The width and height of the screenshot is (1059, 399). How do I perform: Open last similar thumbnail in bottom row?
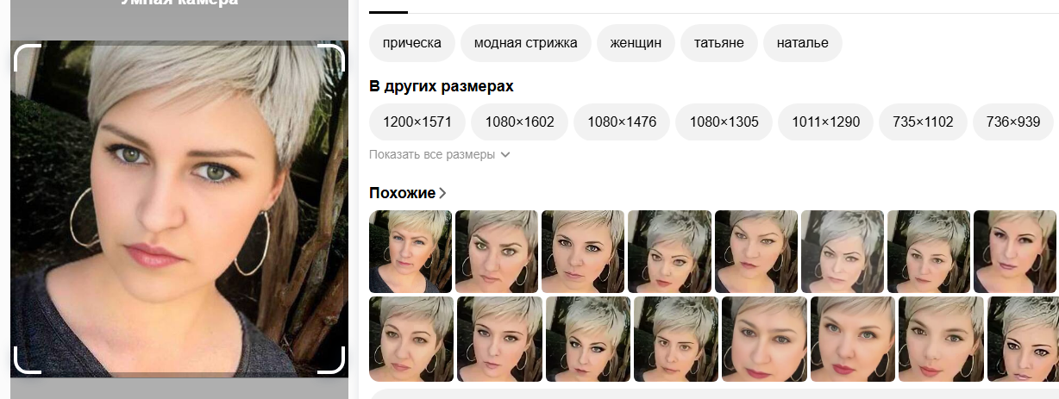1023,339
